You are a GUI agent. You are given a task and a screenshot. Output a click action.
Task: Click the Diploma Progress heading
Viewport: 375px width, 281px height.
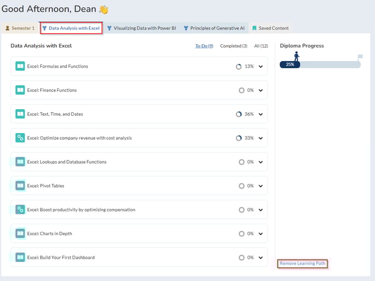[x=302, y=46]
